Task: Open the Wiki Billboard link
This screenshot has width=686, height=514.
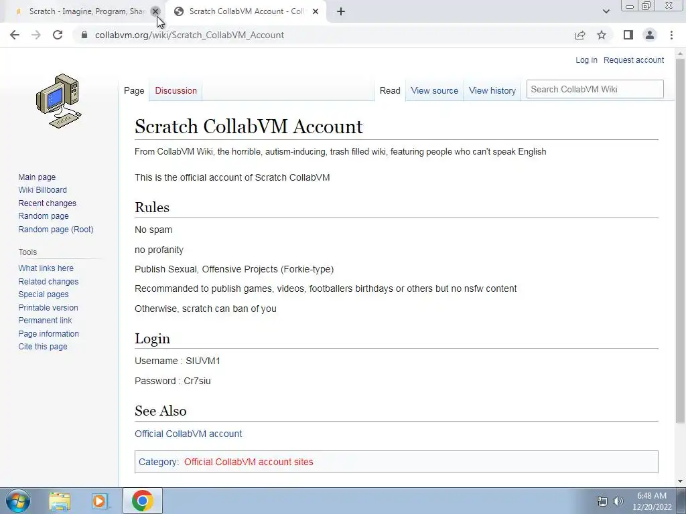Action: point(42,189)
